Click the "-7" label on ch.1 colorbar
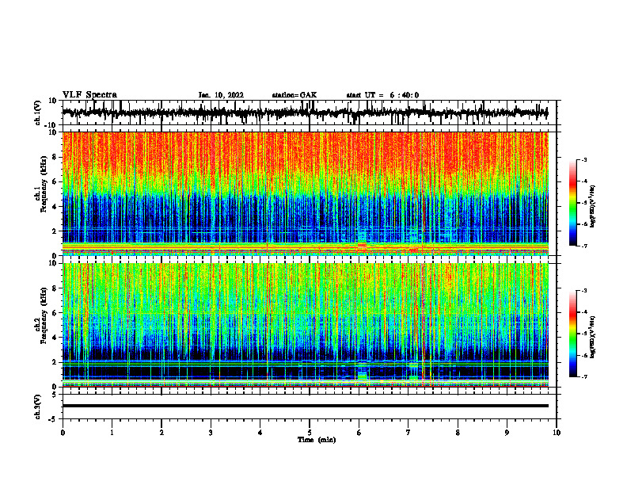 click(x=583, y=246)
